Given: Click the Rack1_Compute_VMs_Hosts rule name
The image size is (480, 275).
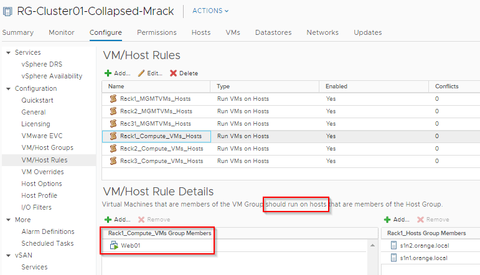Looking at the screenshot, I should (161, 136).
